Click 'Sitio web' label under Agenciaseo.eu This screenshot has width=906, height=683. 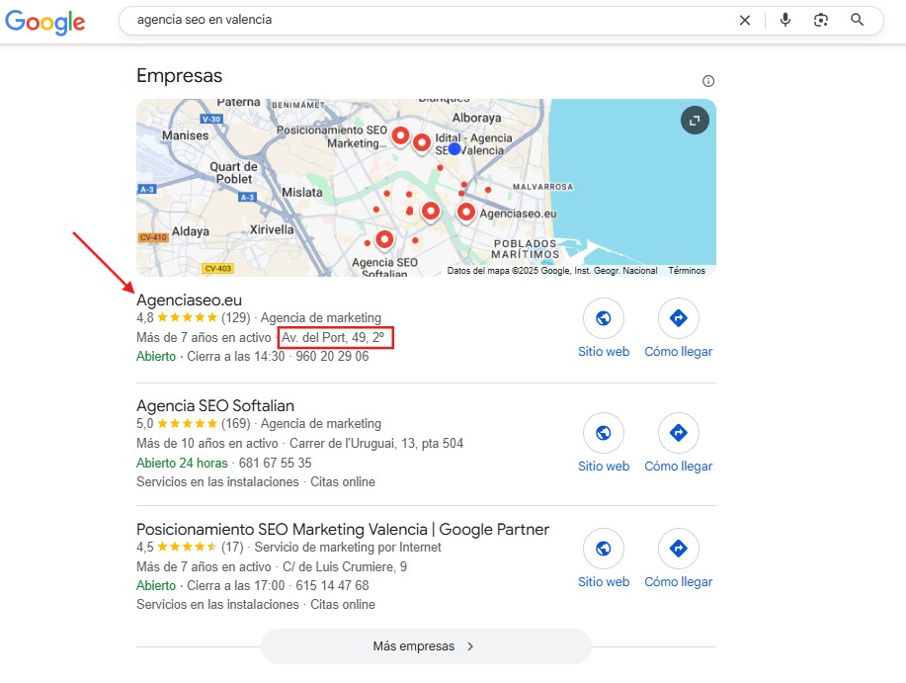point(604,351)
